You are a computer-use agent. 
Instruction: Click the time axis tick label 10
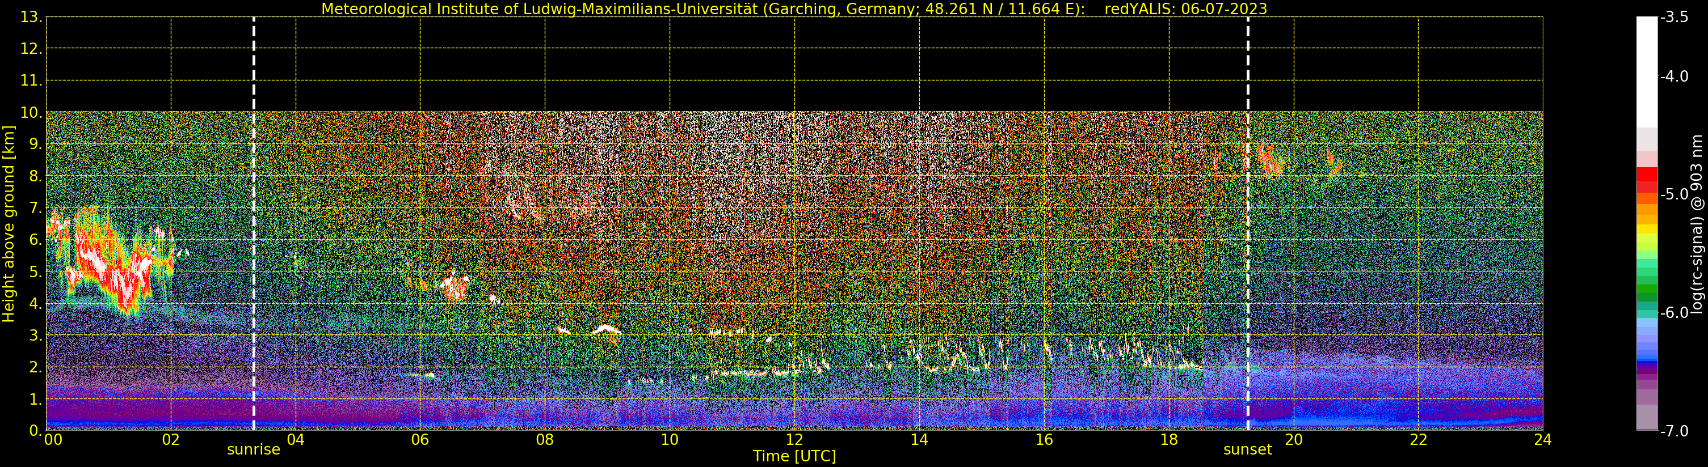coord(670,440)
